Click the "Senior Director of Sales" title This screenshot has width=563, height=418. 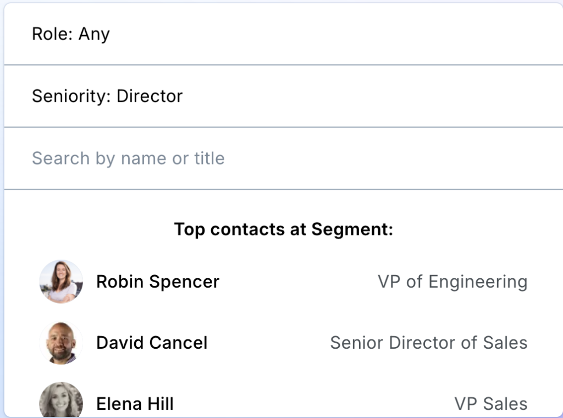pos(428,343)
